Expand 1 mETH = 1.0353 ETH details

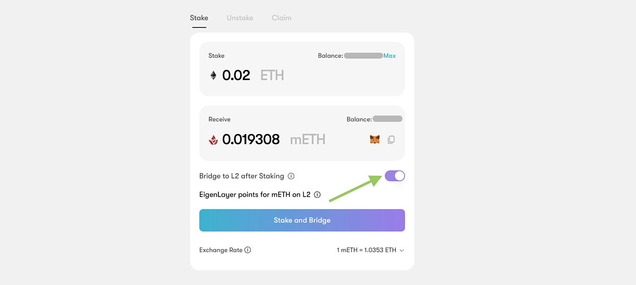tap(366, 250)
